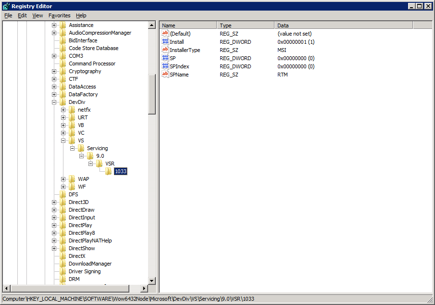This screenshot has width=435, height=305.
Task: Click the folder icon of AudioCompressionManager key
Action: tap(63, 33)
